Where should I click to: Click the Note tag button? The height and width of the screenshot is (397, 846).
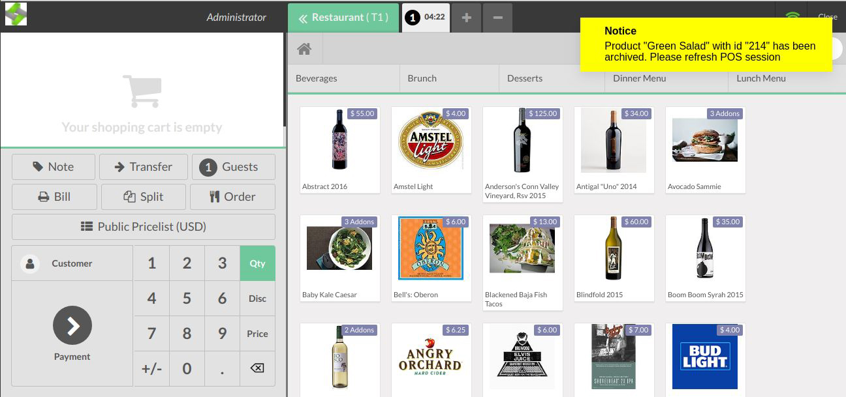(54, 167)
